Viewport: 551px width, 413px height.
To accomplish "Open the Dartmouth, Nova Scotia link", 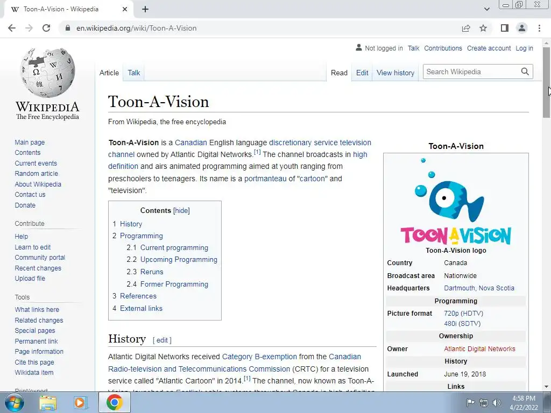I will pyautogui.click(x=479, y=288).
